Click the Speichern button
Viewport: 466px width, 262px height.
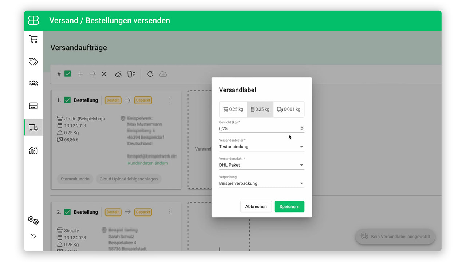point(289,206)
